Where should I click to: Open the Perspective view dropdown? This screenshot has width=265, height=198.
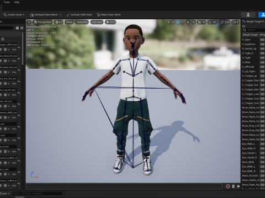tap(43, 22)
